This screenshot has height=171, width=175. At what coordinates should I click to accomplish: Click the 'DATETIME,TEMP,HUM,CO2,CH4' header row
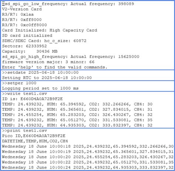tap(35, 141)
